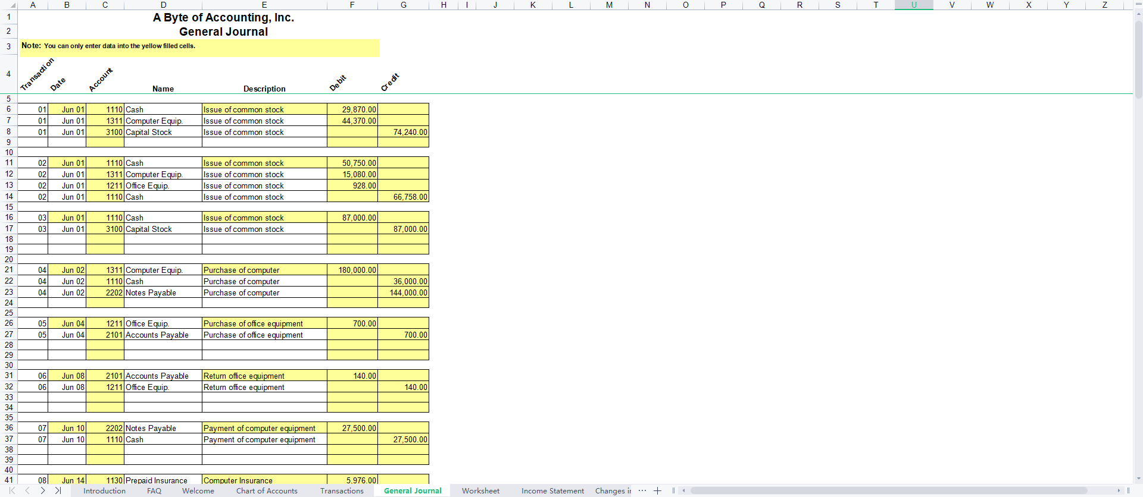
Task: Click the Description column heading
Action: pyautogui.click(x=264, y=89)
